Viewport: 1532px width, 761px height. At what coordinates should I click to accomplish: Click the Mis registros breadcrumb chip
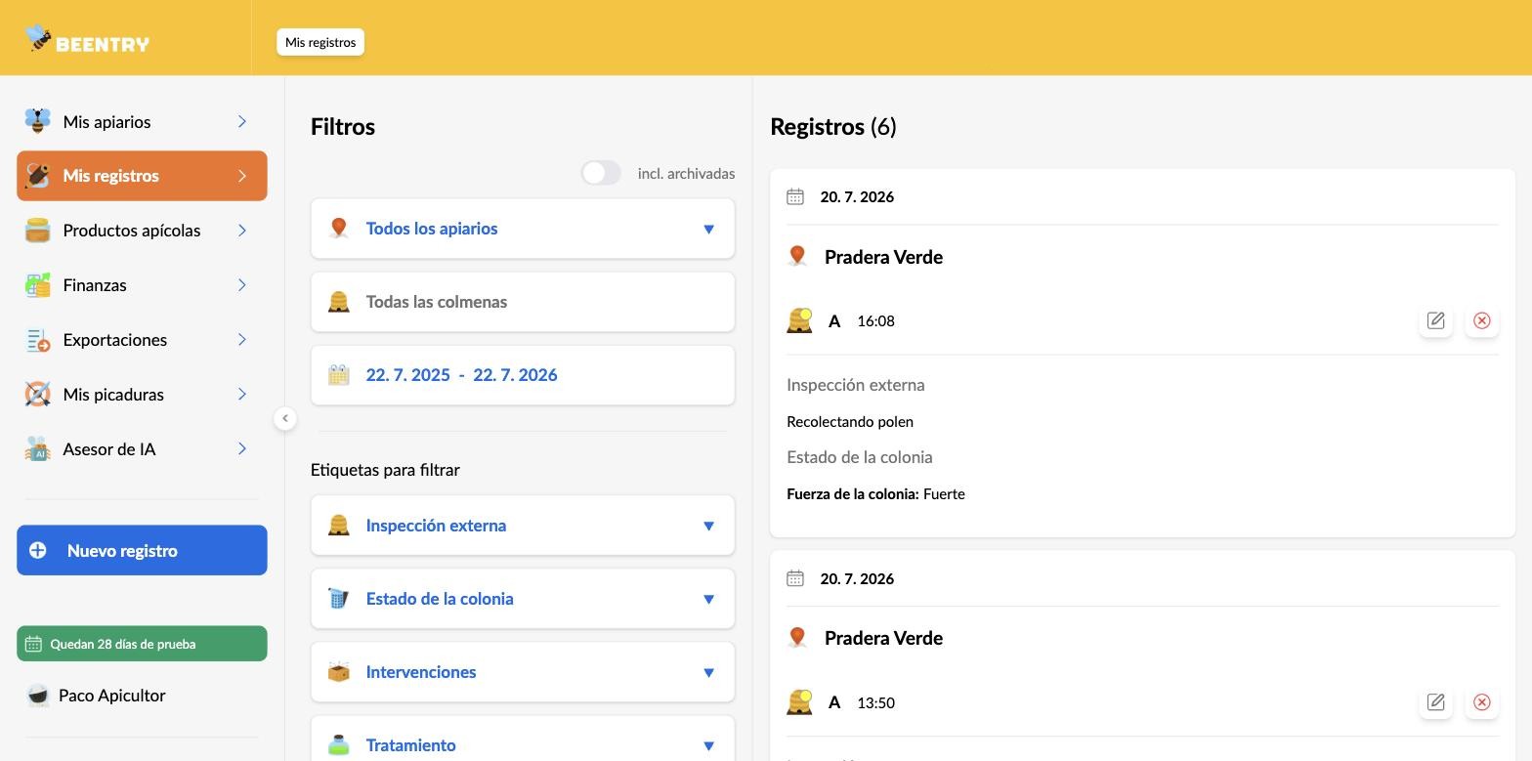[x=320, y=42]
